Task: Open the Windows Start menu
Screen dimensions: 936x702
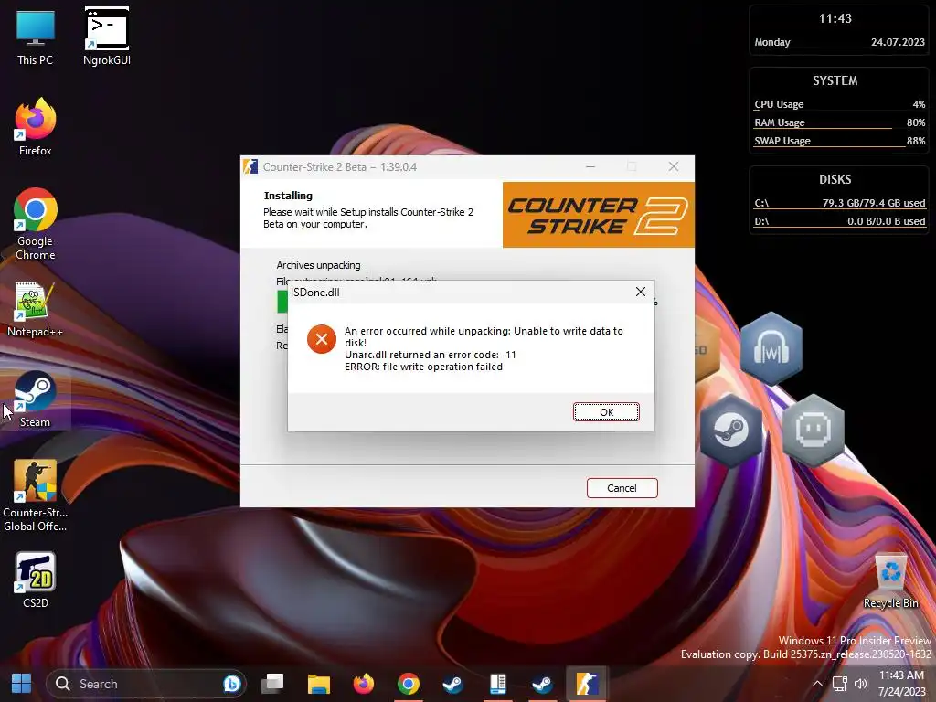Action: point(22,684)
